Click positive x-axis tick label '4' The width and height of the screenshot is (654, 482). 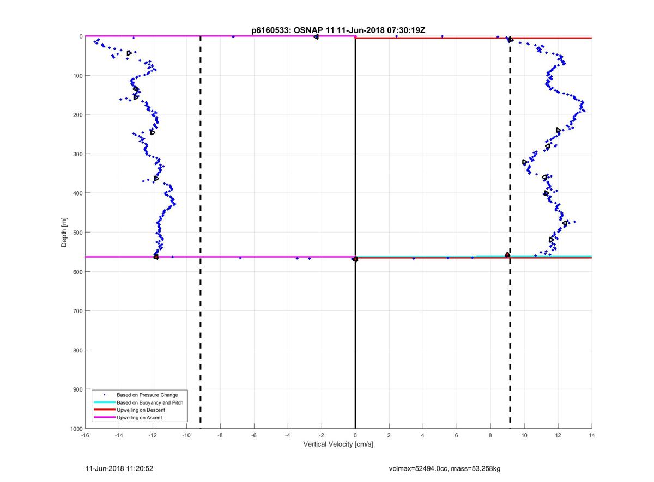[423, 435]
